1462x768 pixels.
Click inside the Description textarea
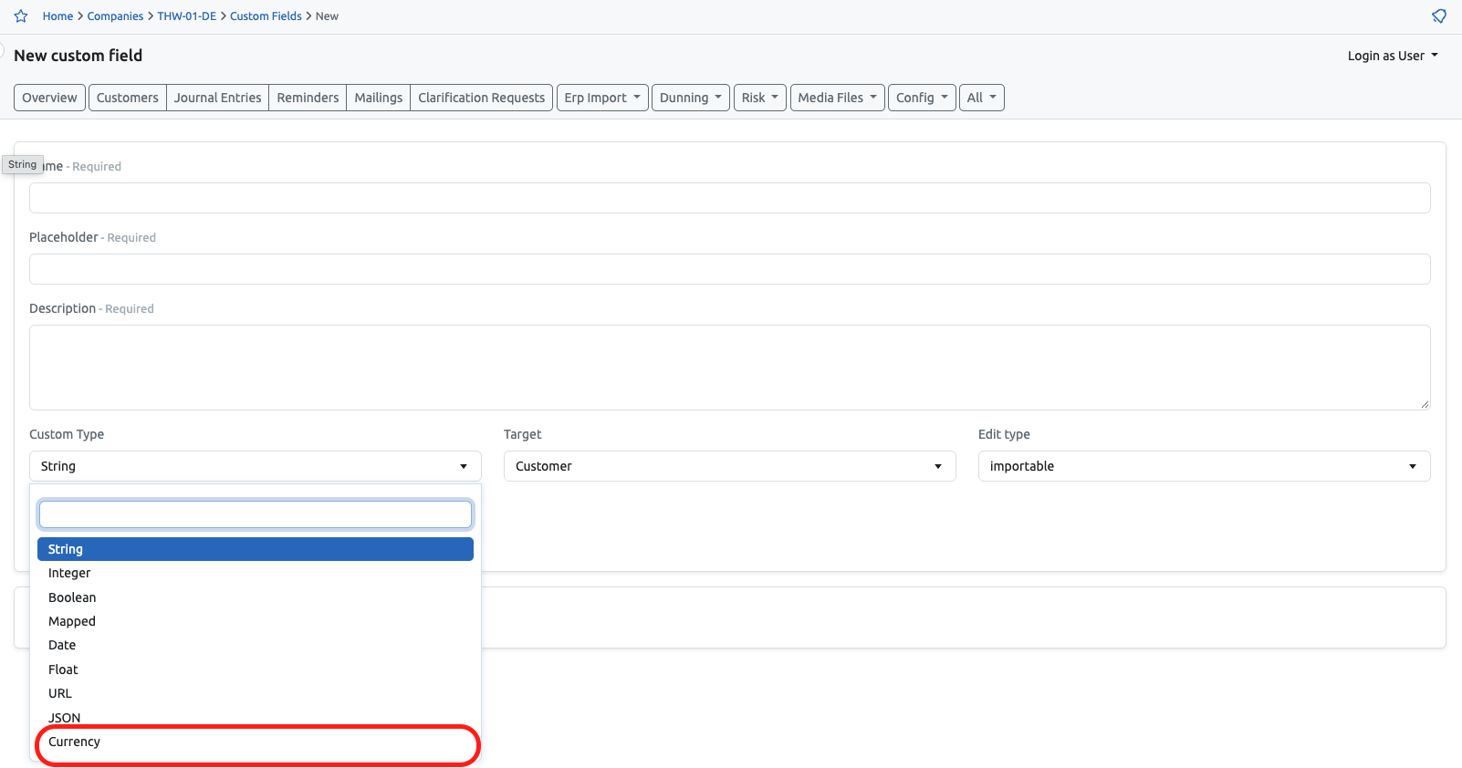pos(730,368)
